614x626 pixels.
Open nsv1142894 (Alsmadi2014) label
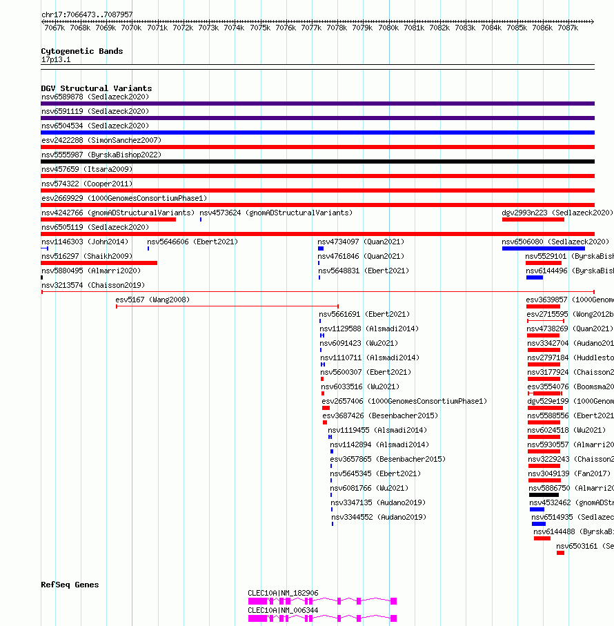(x=379, y=444)
